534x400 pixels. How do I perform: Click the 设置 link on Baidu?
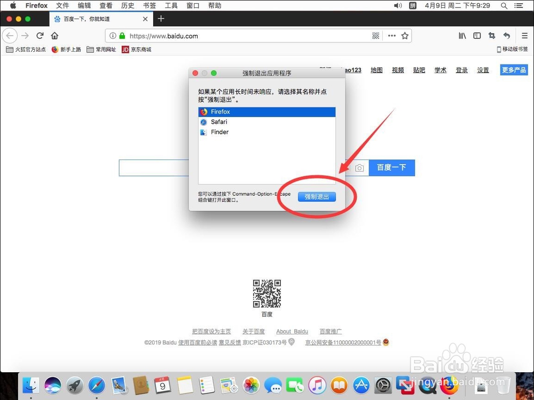[483, 70]
